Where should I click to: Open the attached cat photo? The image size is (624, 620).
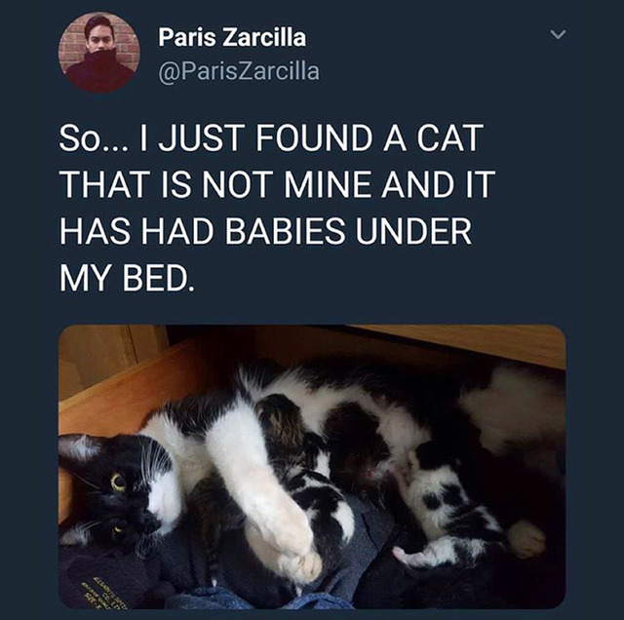point(312,466)
